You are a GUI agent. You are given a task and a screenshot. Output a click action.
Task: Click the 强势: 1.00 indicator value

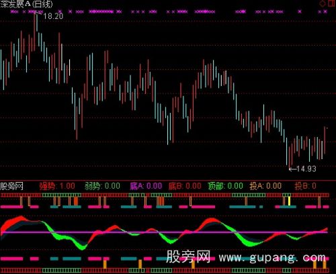pos(57,186)
